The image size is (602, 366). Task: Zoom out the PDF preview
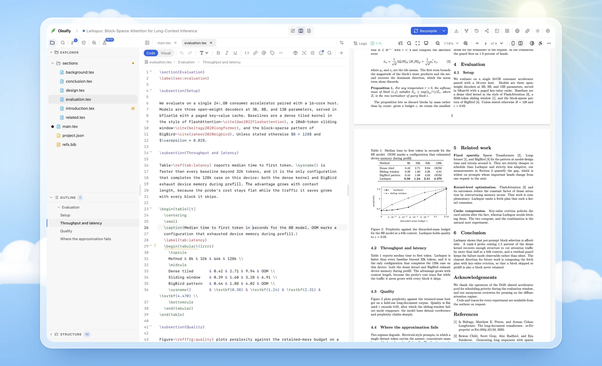tap(438, 43)
